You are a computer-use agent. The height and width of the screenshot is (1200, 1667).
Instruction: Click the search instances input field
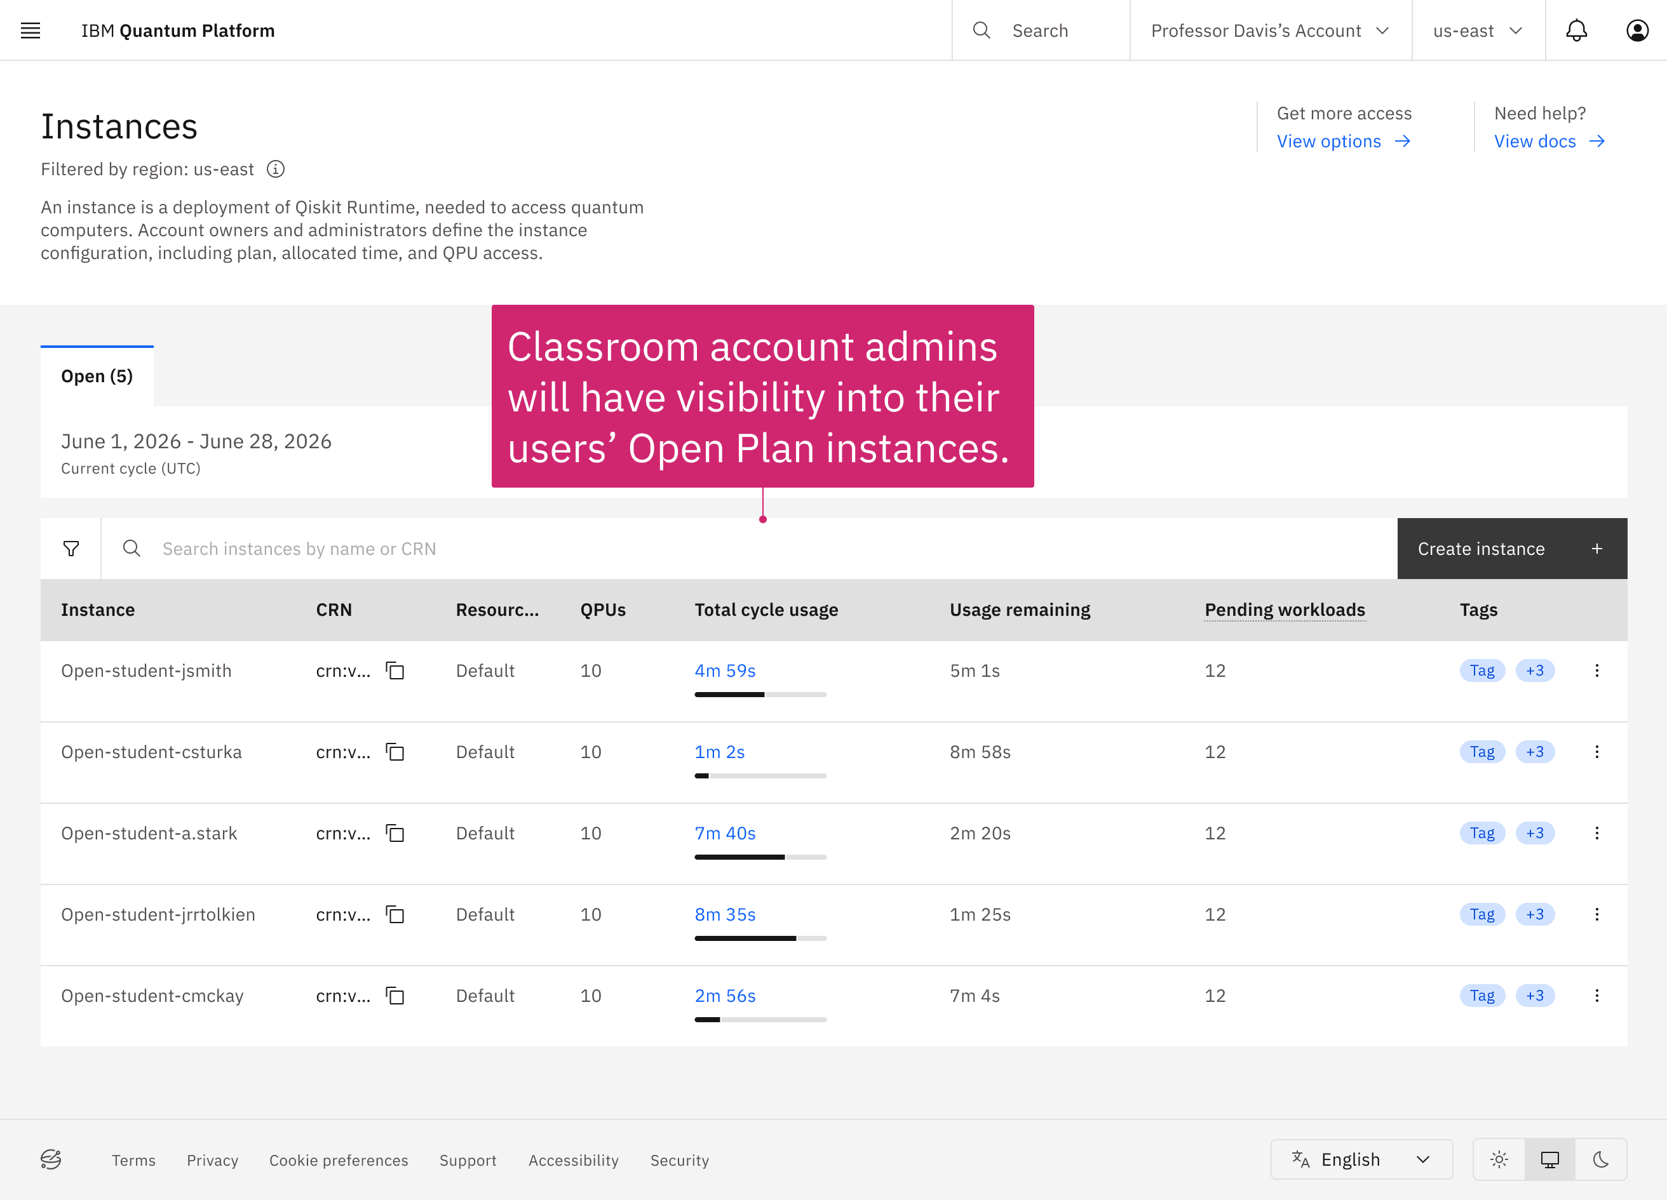tap(749, 549)
